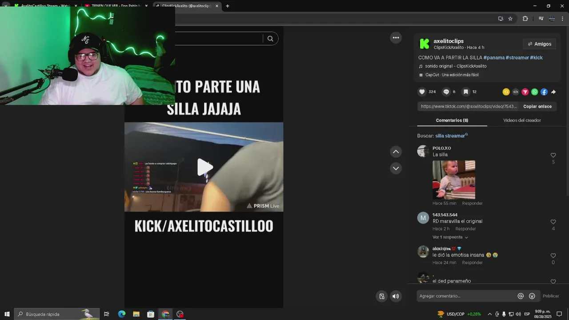Get embed code via the code icon
Viewport: 569px width, 320px height.
[x=516, y=92]
